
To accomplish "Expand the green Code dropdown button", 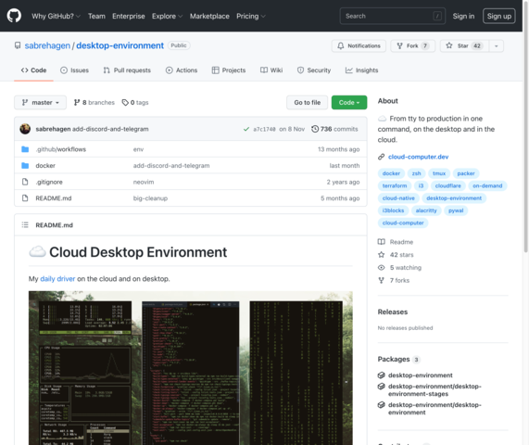I will click(349, 102).
